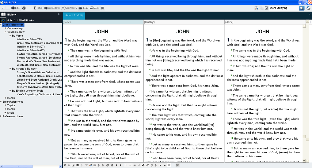This screenshot has height=168, width=312.
Task: Click the magnifier icon in the bottom toolbar
Action: (x=65, y=165)
